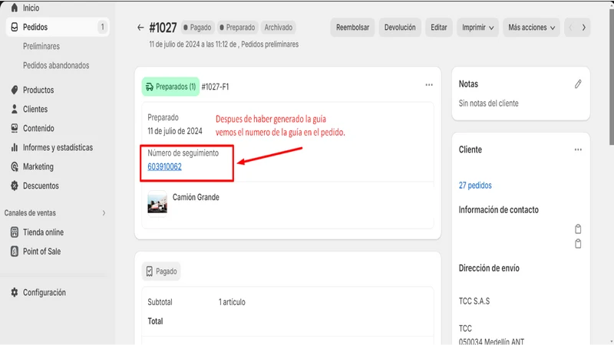Open Pedidos abandonados submenu item
The image size is (614, 345).
click(x=56, y=65)
